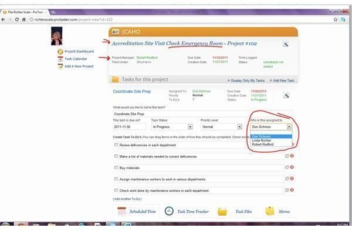Check Make a list of materials needed
352x231 pixels.
pyautogui.click(x=116, y=156)
